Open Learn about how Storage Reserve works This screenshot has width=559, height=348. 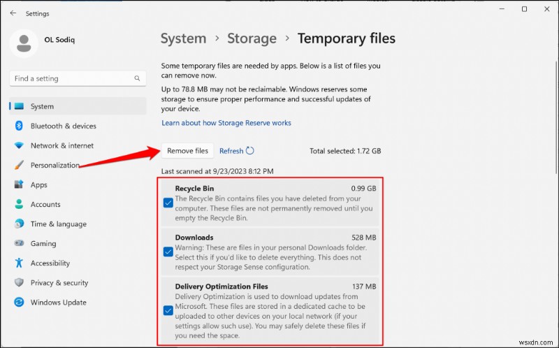click(x=226, y=123)
